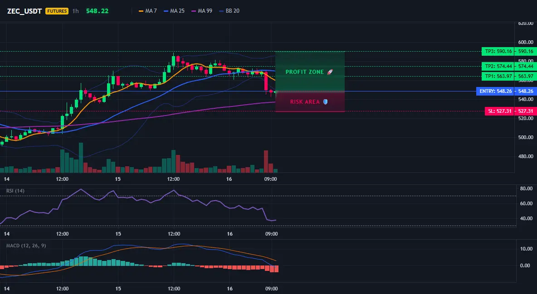Select the 1h timeframe label
This screenshot has width=537, height=294.
tap(75, 11)
